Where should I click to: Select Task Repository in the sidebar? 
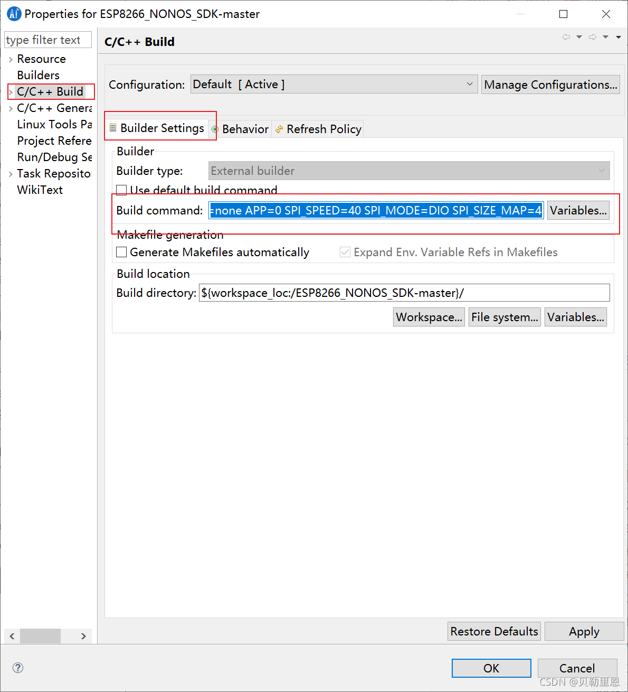click(54, 173)
